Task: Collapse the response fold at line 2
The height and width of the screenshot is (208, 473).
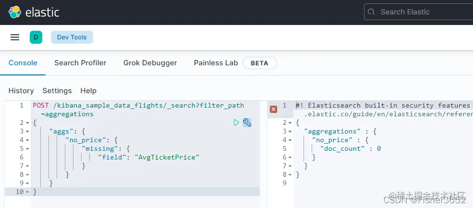Action: [290, 123]
